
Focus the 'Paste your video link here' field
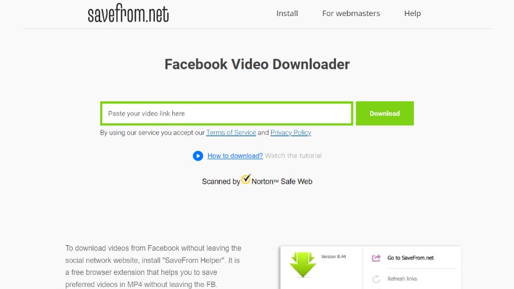click(x=227, y=114)
